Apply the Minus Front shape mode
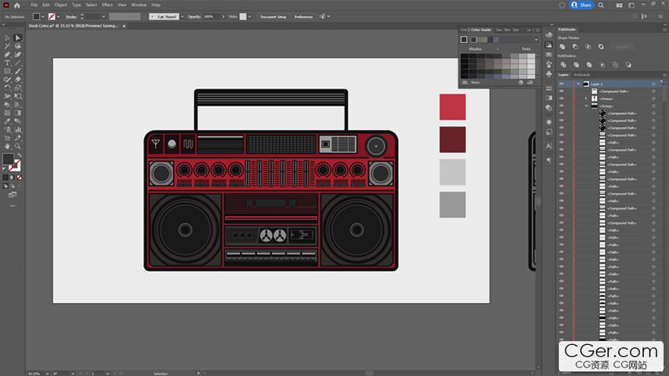The height and width of the screenshot is (376, 669). (575, 46)
